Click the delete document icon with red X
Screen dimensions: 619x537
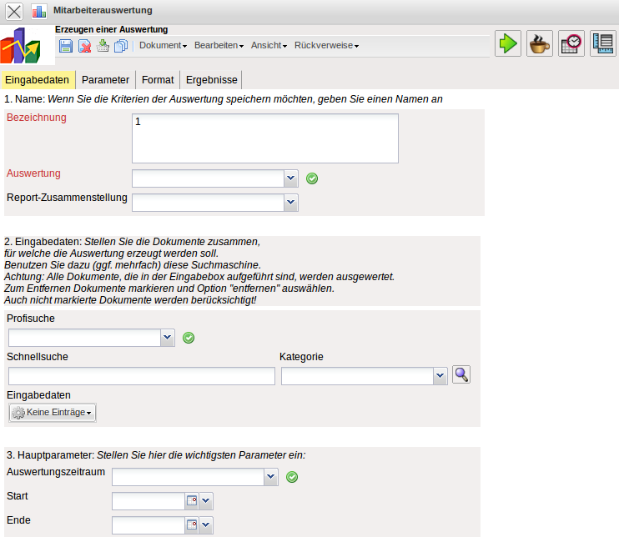pos(84,46)
